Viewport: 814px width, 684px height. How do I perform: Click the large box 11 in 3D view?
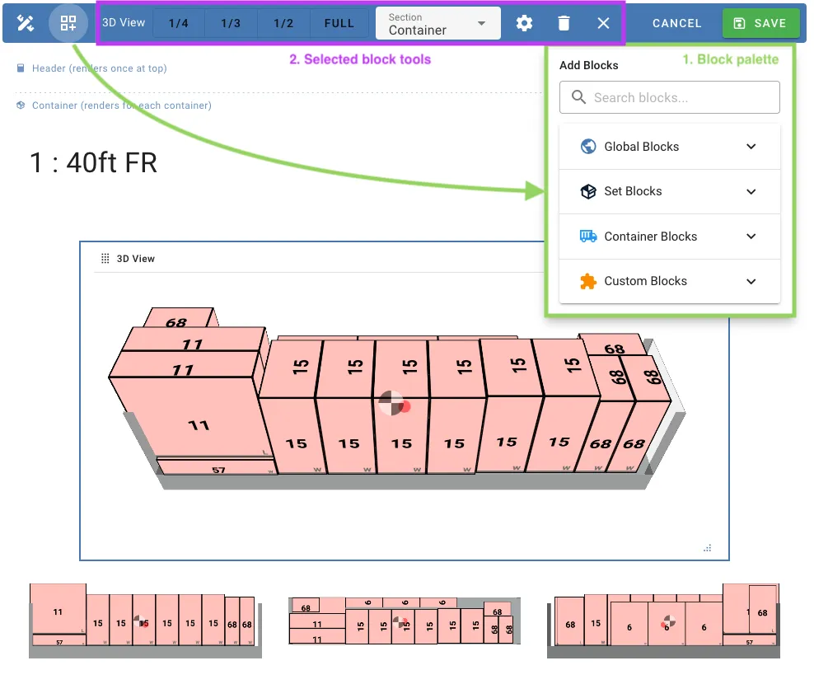[x=192, y=415]
